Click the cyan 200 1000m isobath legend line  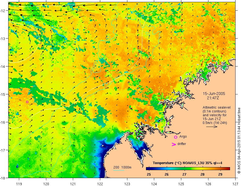[x=119, y=170]
